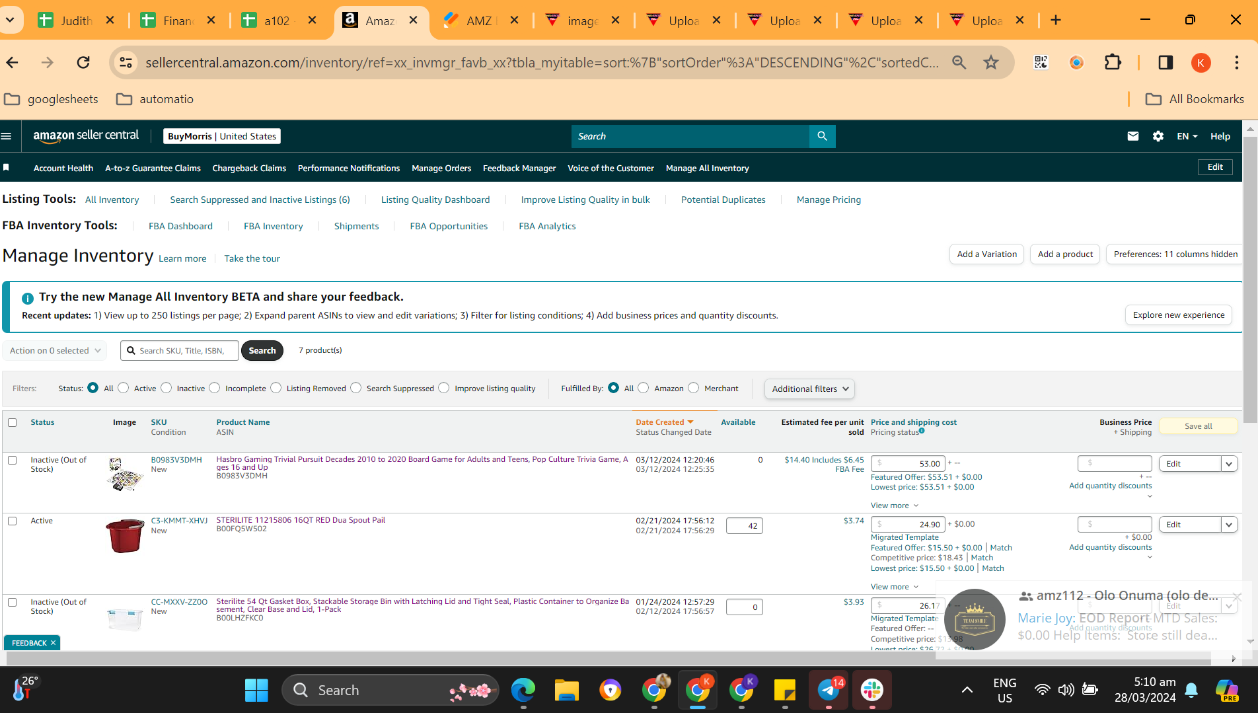Open Telegram from the taskbar
Image resolution: width=1258 pixels, height=713 pixels.
coord(829,691)
